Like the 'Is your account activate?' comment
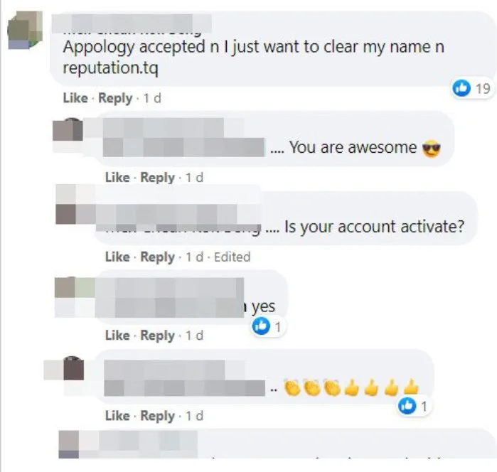This screenshot has height=472, width=497. (117, 257)
